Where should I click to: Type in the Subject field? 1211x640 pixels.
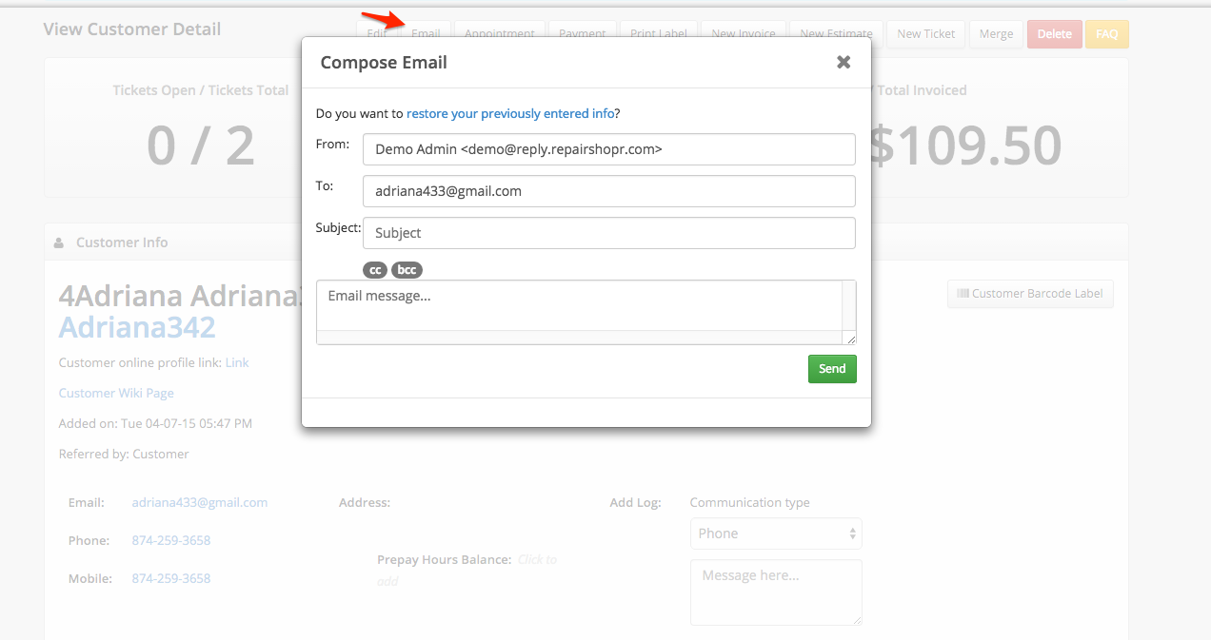(x=608, y=233)
